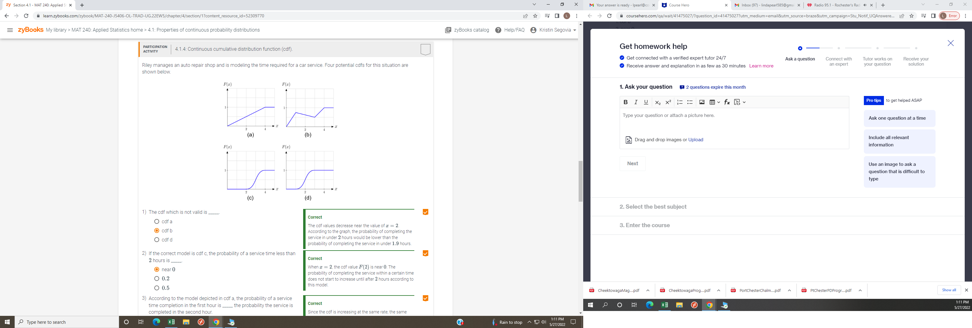Expand the Kristin Segovia account dropdown
The height and width of the screenshot is (328, 972).
(x=574, y=30)
